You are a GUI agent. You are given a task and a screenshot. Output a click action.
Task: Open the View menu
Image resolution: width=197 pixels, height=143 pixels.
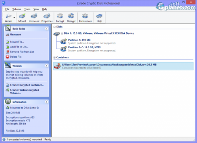coord(36,9)
